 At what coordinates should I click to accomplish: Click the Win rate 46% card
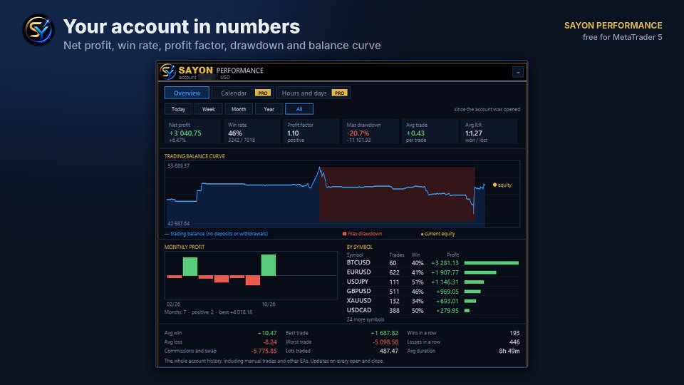[x=252, y=131]
